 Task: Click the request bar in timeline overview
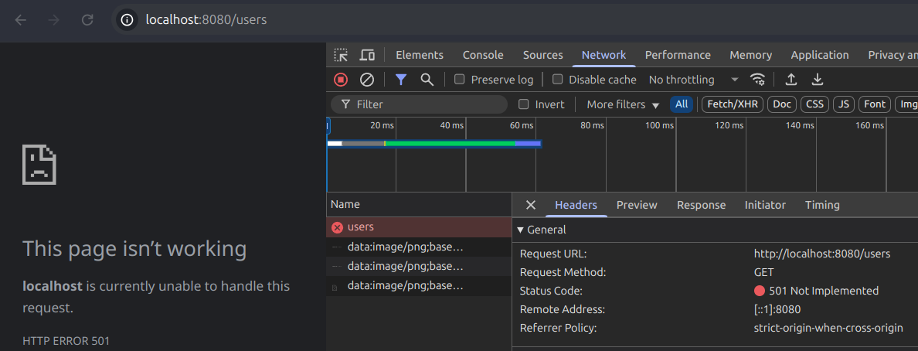pyautogui.click(x=433, y=144)
